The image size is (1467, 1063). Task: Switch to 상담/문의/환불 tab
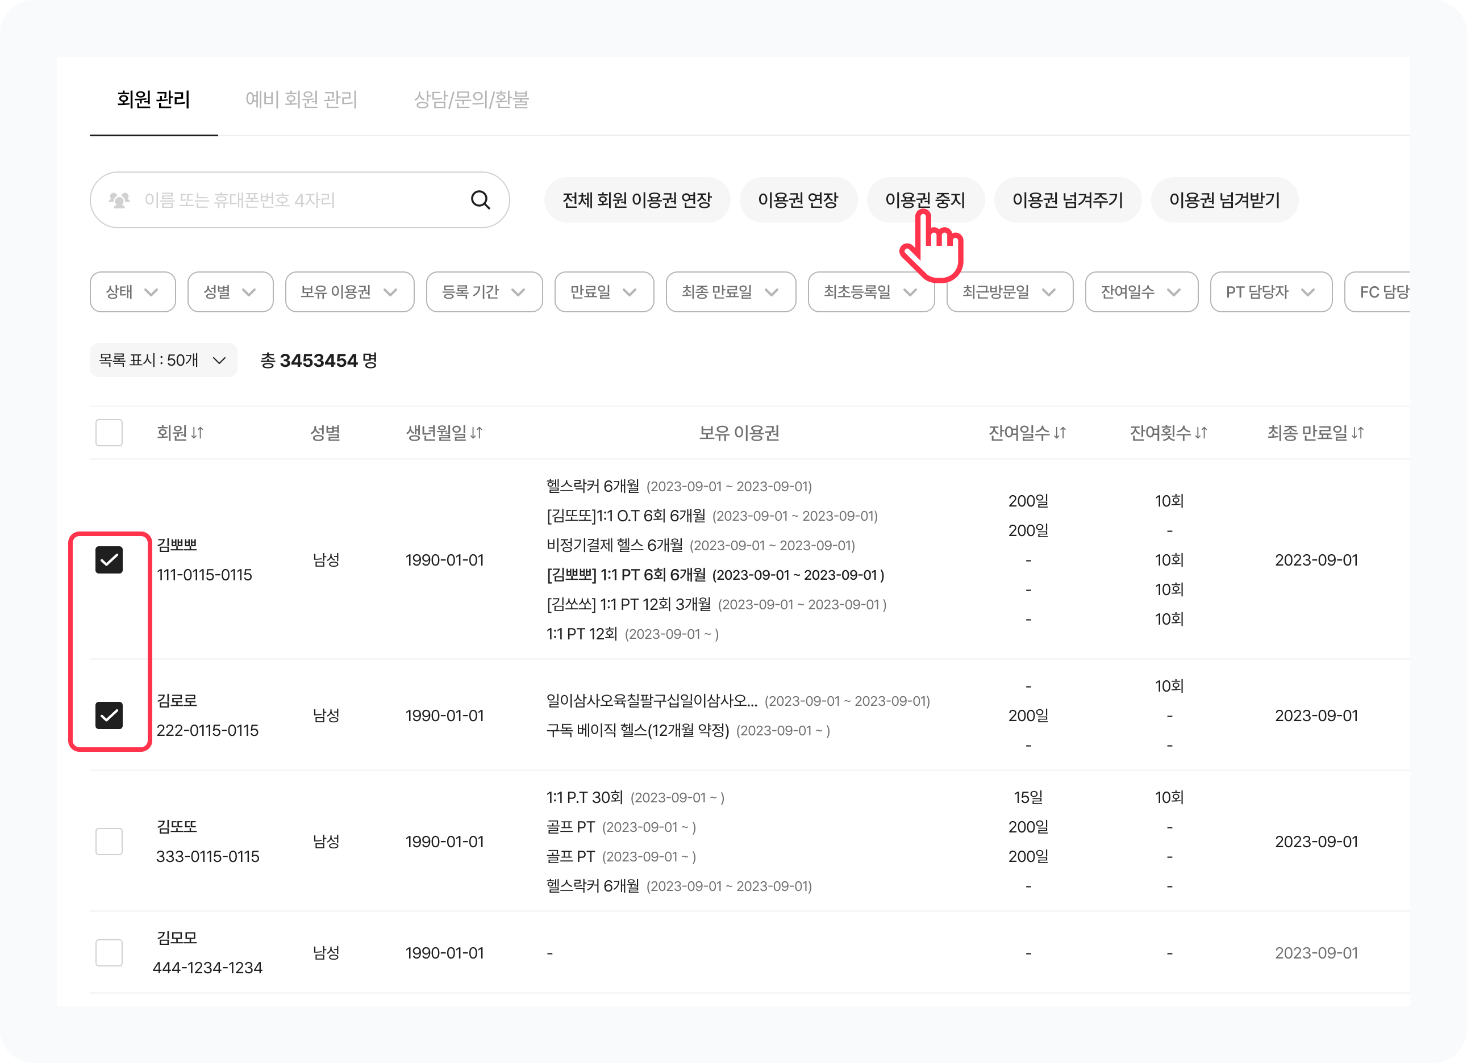click(x=471, y=99)
